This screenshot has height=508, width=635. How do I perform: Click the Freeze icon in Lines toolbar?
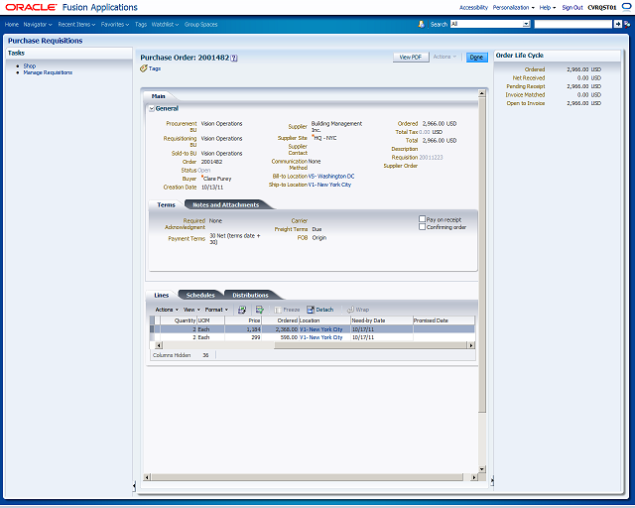[x=278, y=310]
